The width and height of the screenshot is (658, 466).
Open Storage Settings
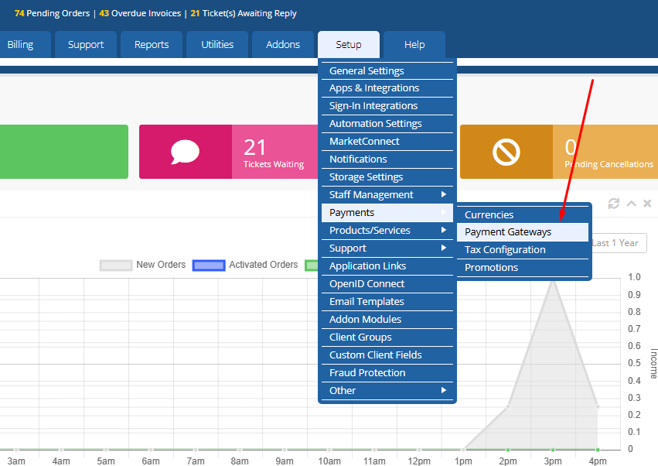(x=387, y=177)
